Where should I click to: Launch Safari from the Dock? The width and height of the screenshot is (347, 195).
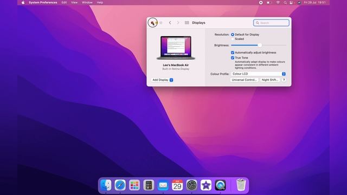[120, 185]
